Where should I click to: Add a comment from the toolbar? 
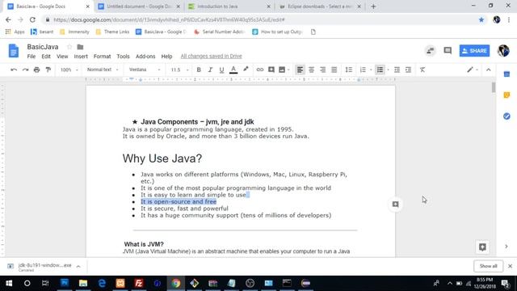[271, 70]
